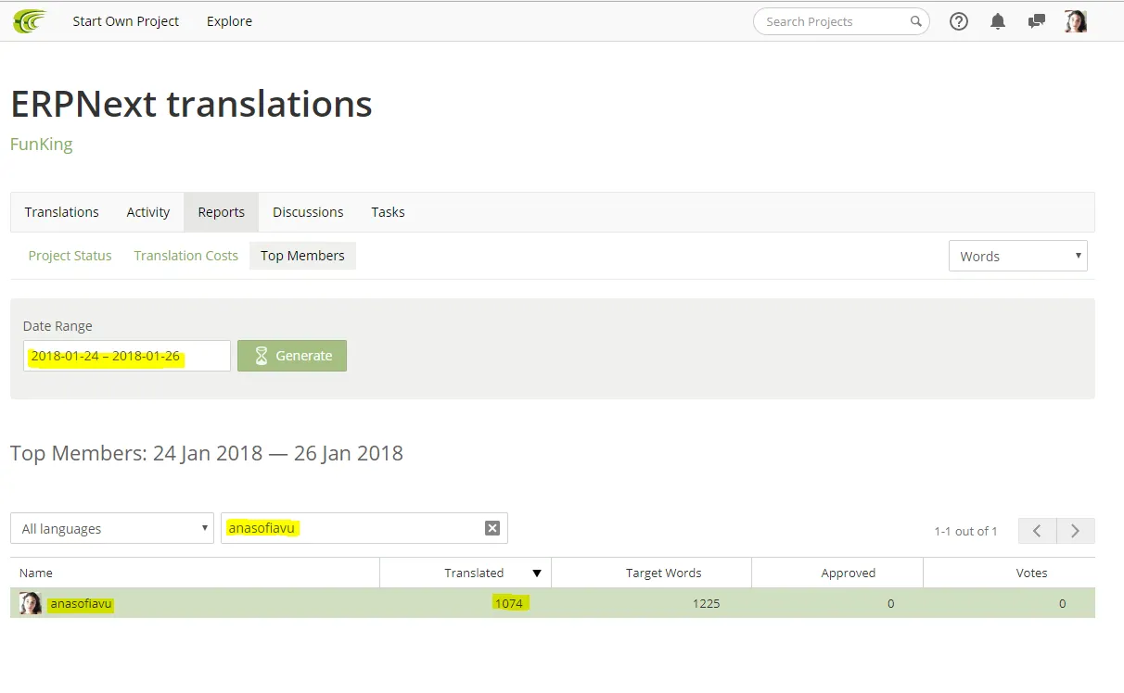This screenshot has width=1124, height=693.
Task: Click the member name filter field
Action: point(364,528)
